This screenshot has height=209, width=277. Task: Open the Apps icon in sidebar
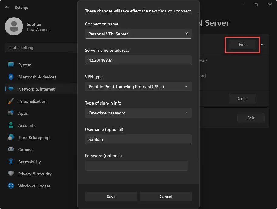click(11, 113)
